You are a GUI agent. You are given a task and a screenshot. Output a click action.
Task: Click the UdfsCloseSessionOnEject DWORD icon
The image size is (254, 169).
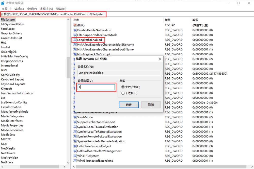[75, 146]
